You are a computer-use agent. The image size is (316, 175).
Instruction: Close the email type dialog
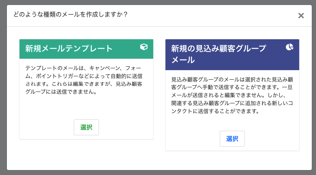301,16
